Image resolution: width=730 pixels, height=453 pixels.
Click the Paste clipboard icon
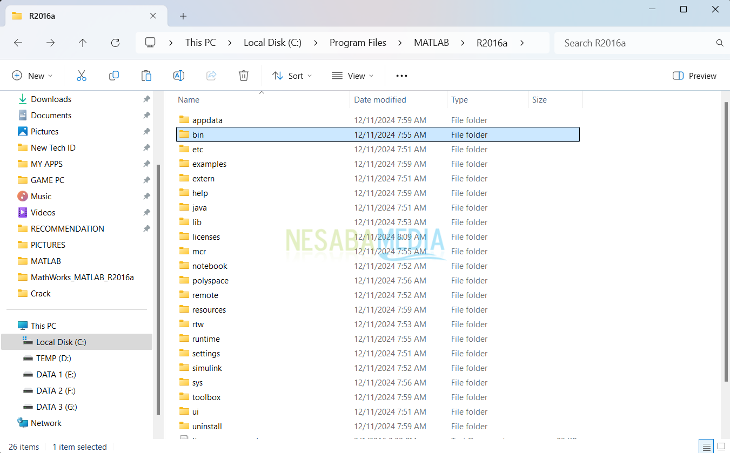146,76
